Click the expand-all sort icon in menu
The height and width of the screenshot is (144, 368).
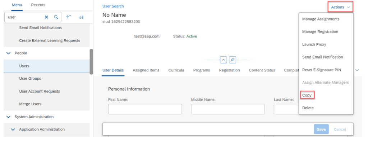pyautogui.click(x=81, y=17)
